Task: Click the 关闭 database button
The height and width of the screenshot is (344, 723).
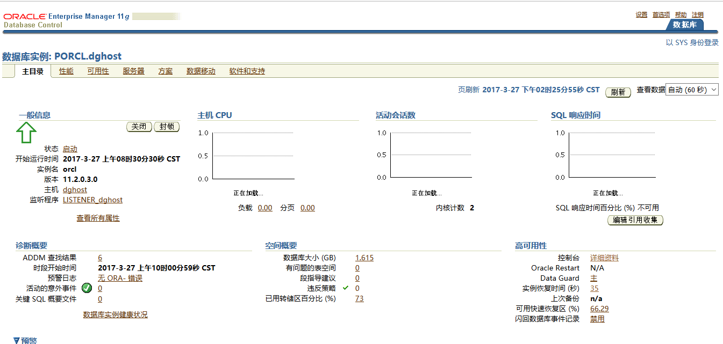Action: [x=139, y=127]
